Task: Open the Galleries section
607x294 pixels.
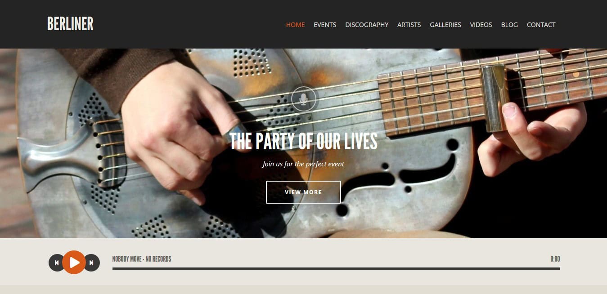Action: pos(445,25)
